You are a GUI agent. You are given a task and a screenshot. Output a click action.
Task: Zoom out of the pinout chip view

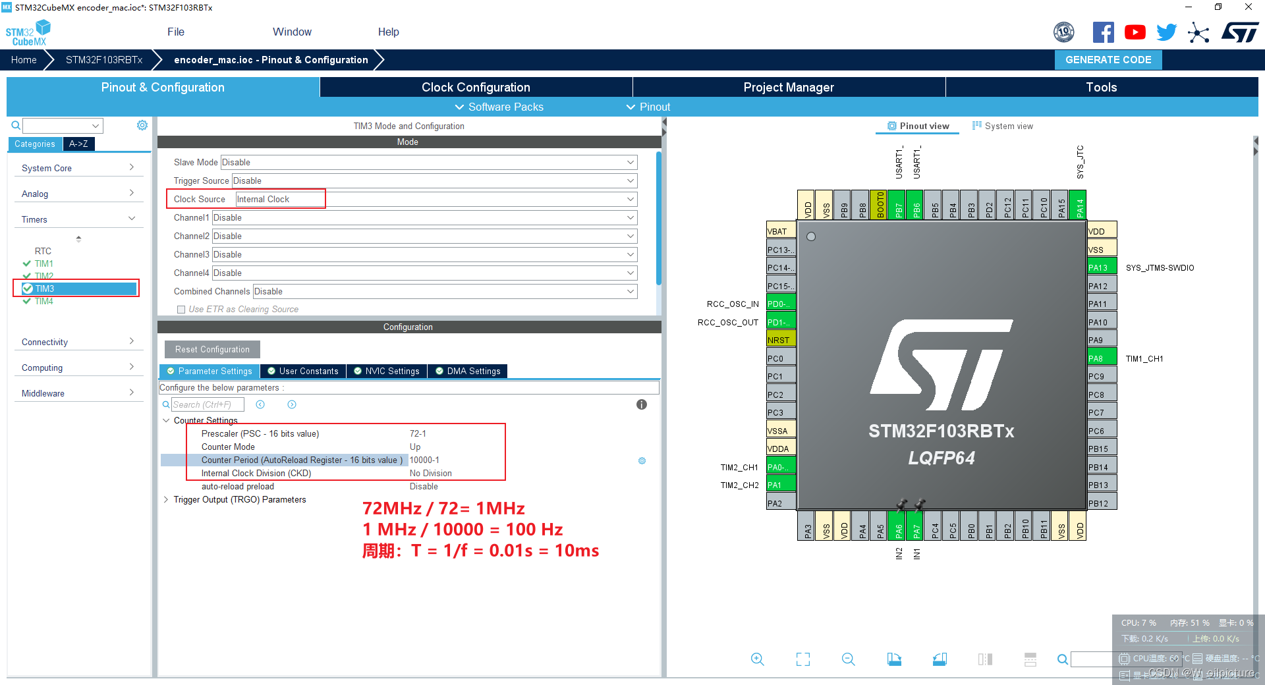pyautogui.click(x=848, y=659)
